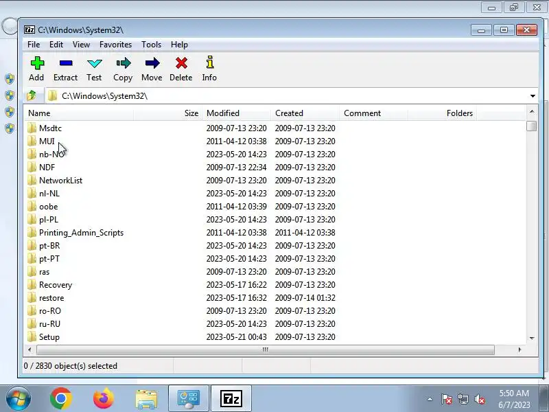
Task: Select the NetworkList folder name
Action: (x=60, y=181)
